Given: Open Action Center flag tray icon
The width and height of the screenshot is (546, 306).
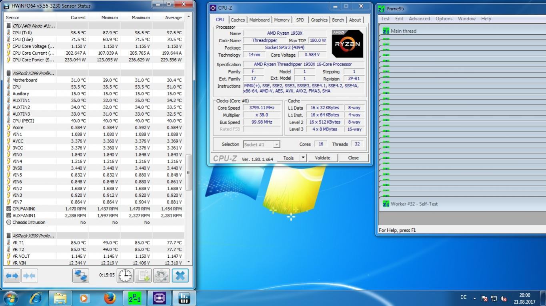Looking at the screenshot, I should point(484,298).
